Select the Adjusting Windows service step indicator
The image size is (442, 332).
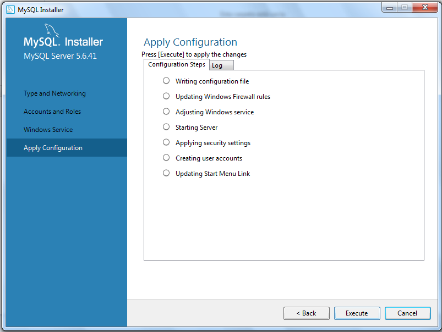click(166, 112)
